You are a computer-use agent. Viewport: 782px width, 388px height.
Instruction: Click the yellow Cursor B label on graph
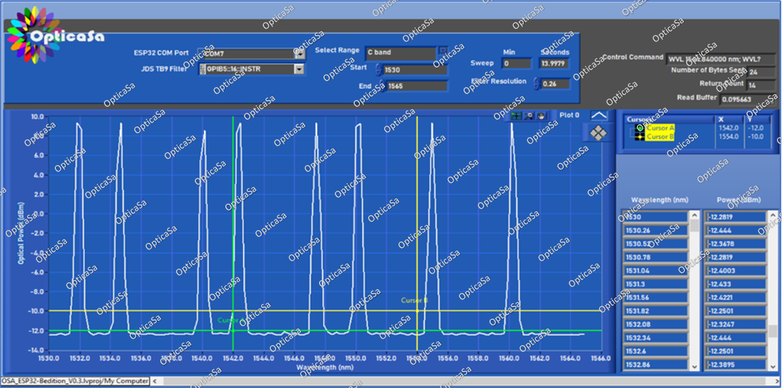(414, 300)
